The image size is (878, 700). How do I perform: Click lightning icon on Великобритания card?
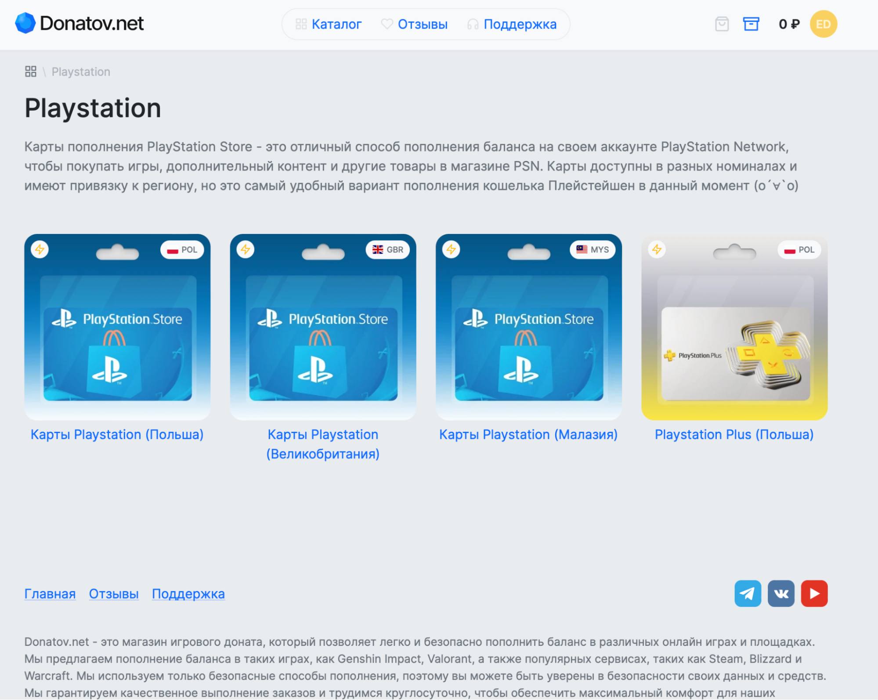click(x=246, y=249)
